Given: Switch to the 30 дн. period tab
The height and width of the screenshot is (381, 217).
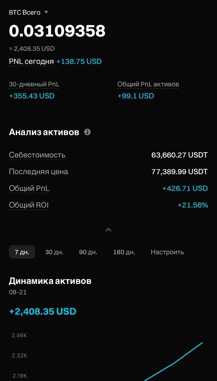Looking at the screenshot, I should [54, 252].
